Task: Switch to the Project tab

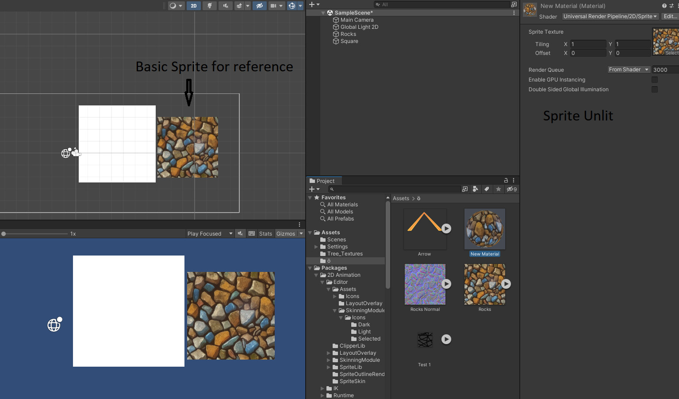Action: (324, 181)
